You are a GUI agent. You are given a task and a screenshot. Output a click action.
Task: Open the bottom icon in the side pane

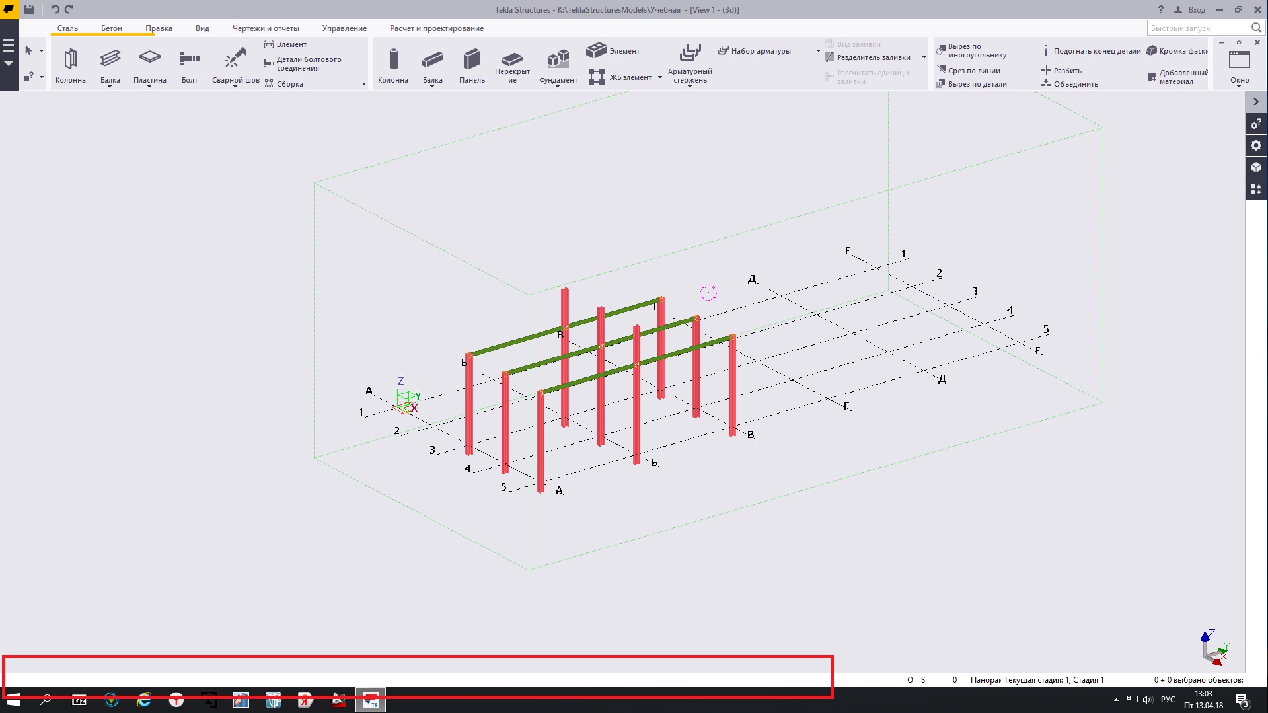coord(1256,189)
